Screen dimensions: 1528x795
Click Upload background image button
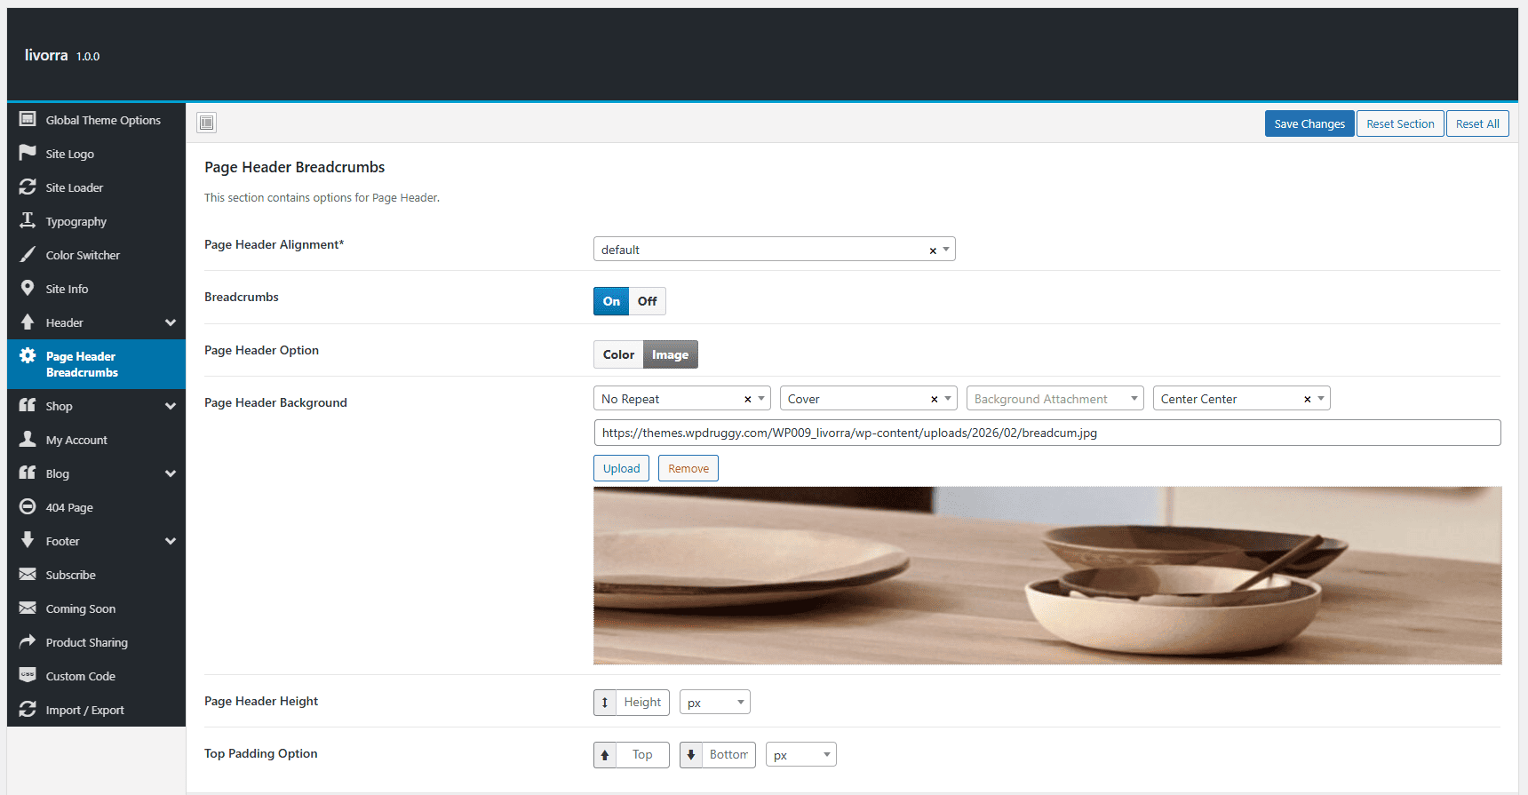(x=621, y=468)
